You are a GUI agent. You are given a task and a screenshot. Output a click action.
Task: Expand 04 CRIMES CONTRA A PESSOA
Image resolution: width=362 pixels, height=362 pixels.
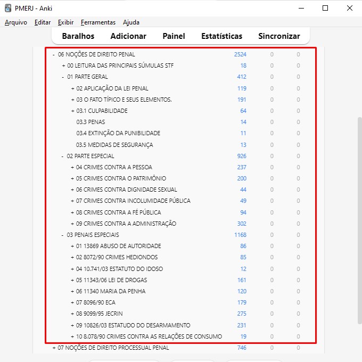(x=72, y=167)
